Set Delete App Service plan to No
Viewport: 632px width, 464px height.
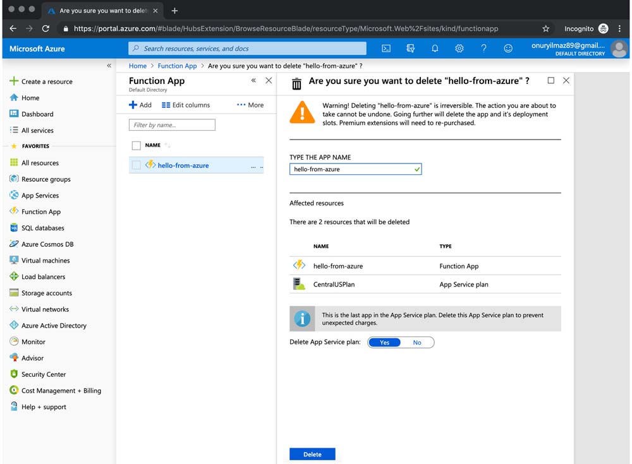point(417,342)
